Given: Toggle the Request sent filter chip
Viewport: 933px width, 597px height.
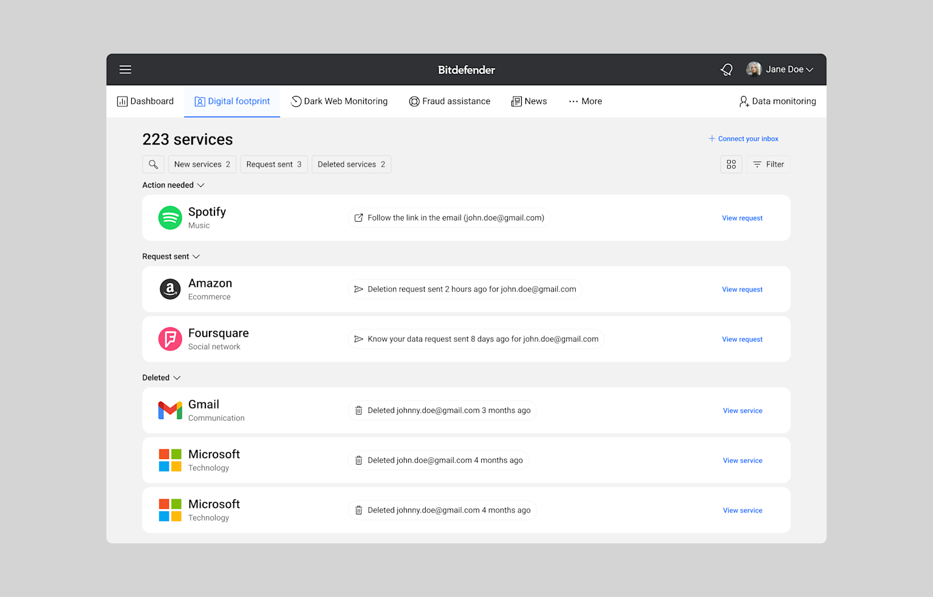Looking at the screenshot, I should pos(274,165).
